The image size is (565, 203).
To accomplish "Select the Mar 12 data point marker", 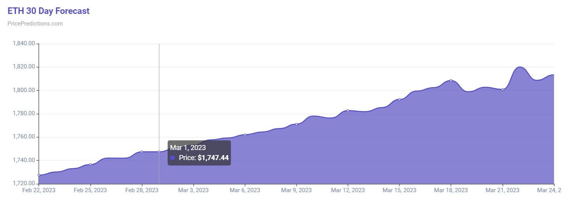I will (x=348, y=111).
